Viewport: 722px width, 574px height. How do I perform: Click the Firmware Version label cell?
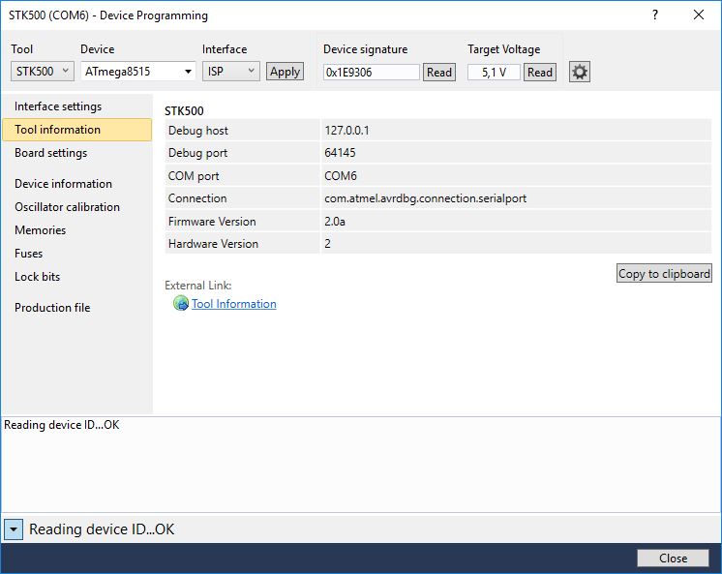242,221
